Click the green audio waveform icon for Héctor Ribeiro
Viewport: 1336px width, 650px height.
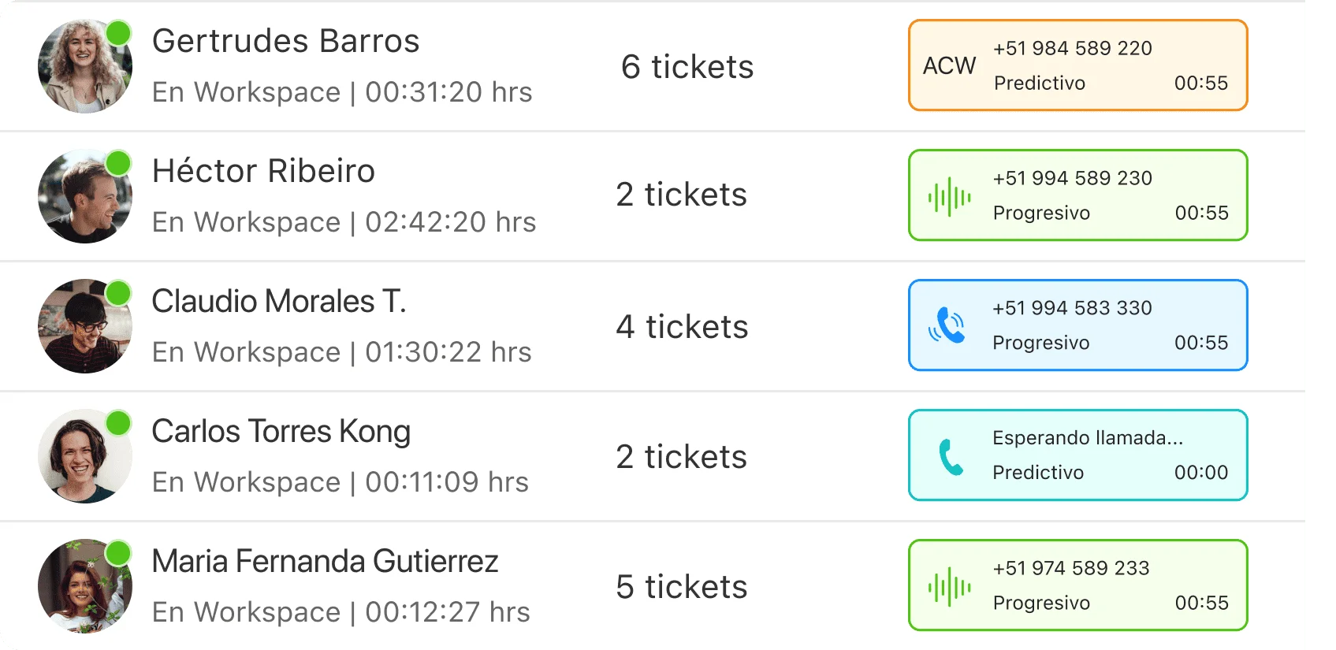click(x=949, y=196)
